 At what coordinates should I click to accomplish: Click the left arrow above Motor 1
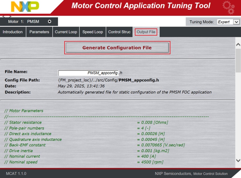[x=4, y=16]
